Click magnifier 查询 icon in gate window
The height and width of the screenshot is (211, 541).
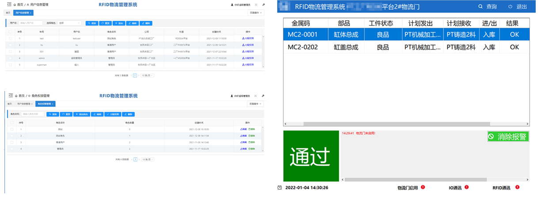pyautogui.click(x=480, y=7)
